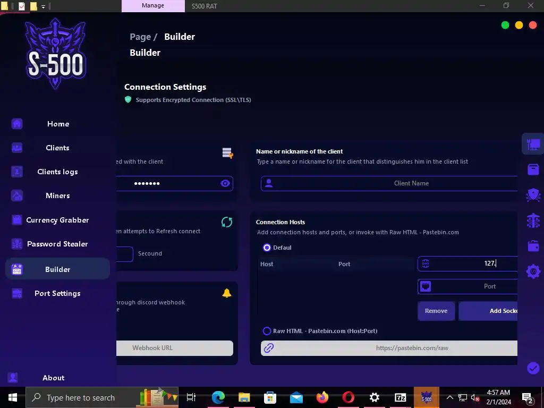
Task: Click the gear icon in right toolbar
Action: [x=533, y=271]
